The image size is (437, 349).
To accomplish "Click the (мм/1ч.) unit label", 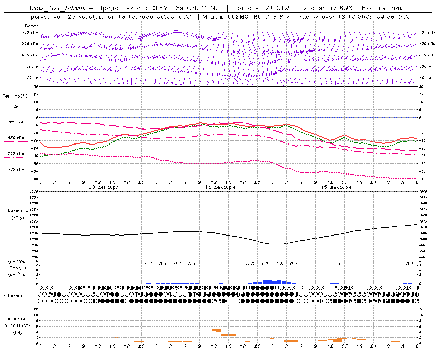I will 18,274.
